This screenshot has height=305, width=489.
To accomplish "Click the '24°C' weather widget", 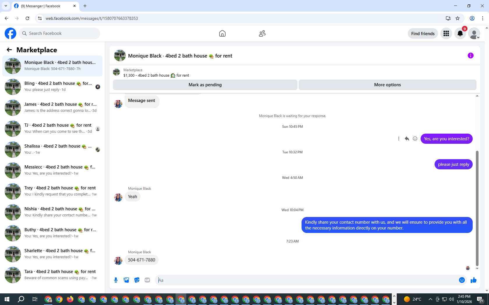I will pyautogui.click(x=413, y=299).
